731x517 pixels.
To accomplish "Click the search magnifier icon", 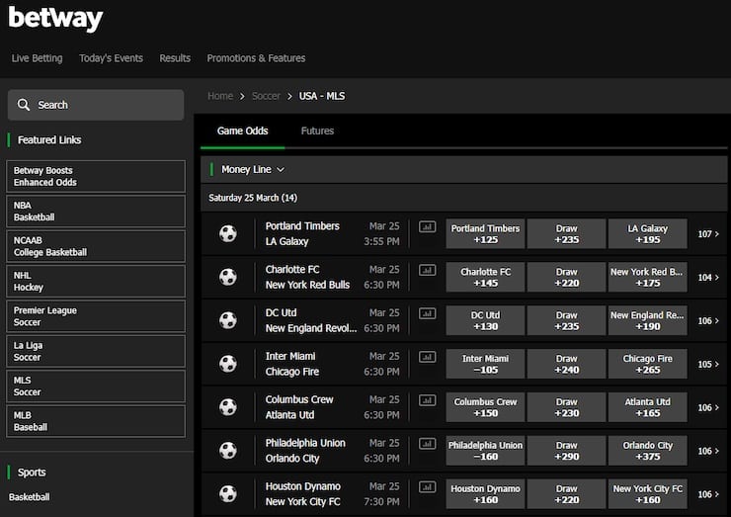I will tap(24, 105).
